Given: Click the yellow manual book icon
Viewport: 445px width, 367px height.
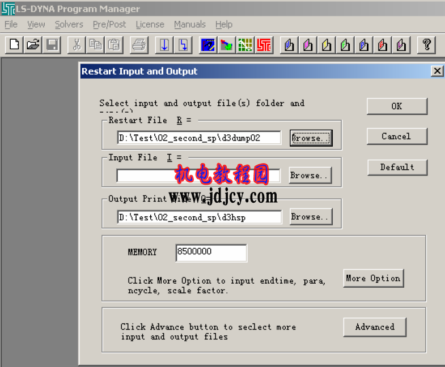Looking at the screenshot, I should [327, 45].
